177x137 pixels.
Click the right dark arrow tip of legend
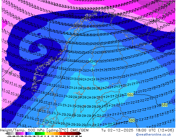point(80,133)
